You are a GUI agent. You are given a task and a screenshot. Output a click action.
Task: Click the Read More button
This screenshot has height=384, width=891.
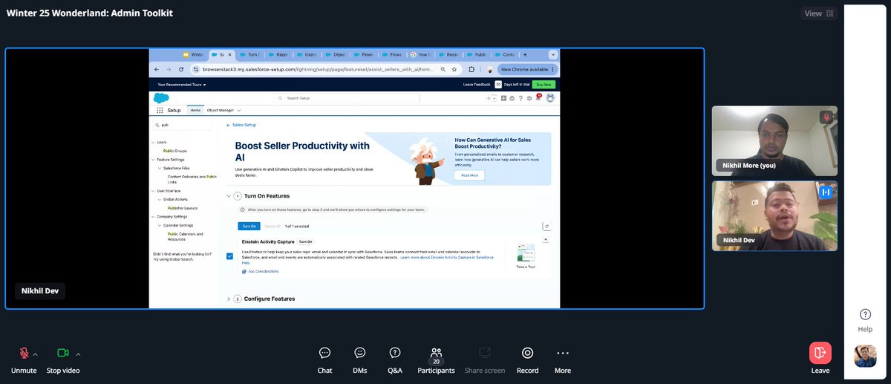pos(469,175)
